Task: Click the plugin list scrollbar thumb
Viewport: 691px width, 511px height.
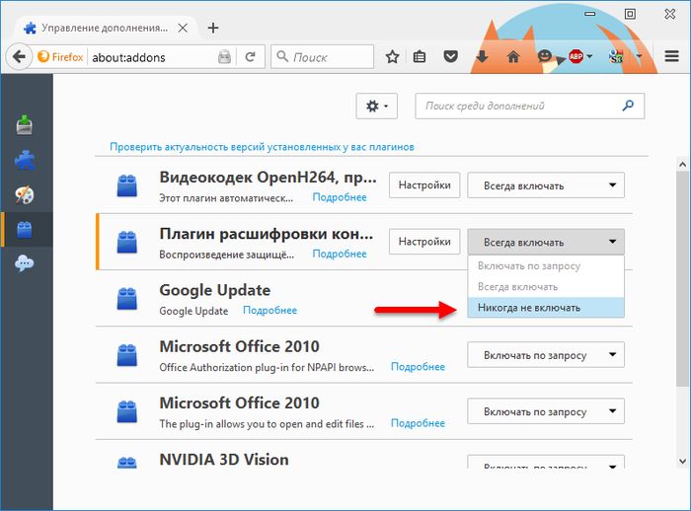Action: point(683,279)
